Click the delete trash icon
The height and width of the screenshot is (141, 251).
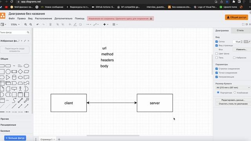pos(51,24)
